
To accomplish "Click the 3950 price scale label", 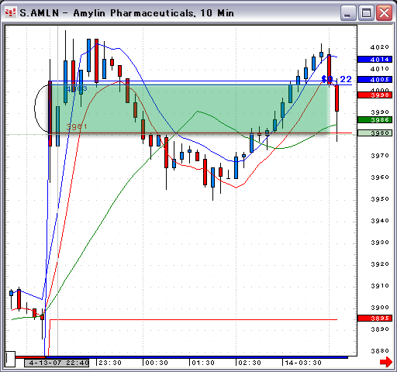I will coord(380,199).
